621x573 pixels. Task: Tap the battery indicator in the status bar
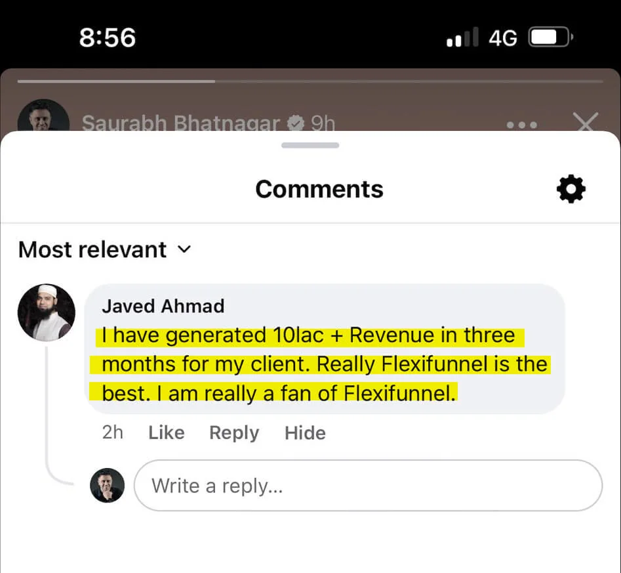[550, 37]
